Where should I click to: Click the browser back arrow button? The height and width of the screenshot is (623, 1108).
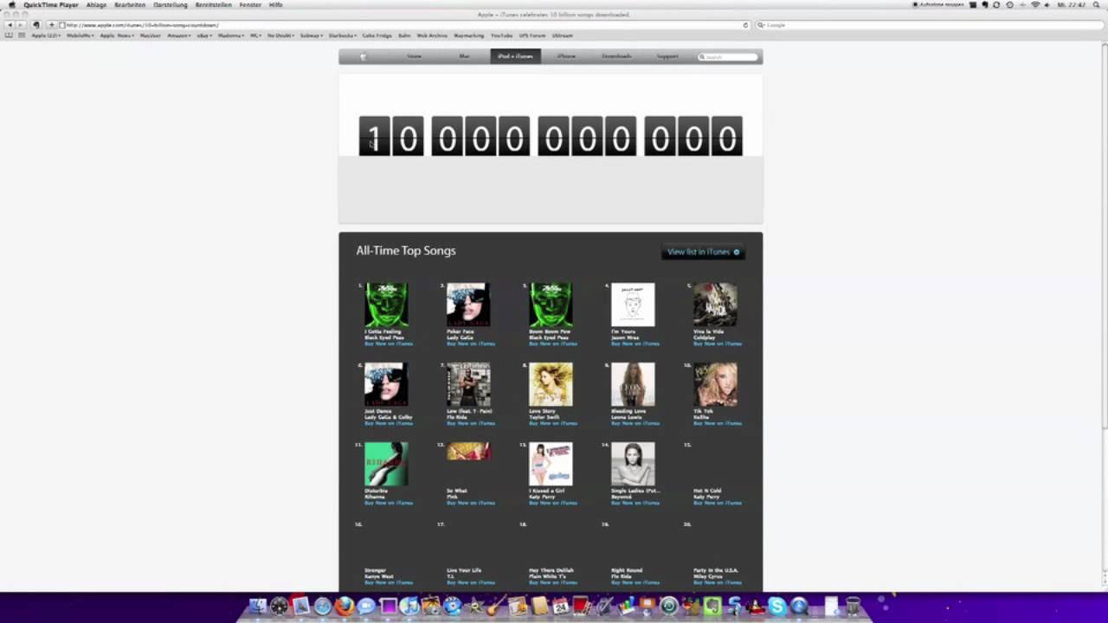[10, 25]
